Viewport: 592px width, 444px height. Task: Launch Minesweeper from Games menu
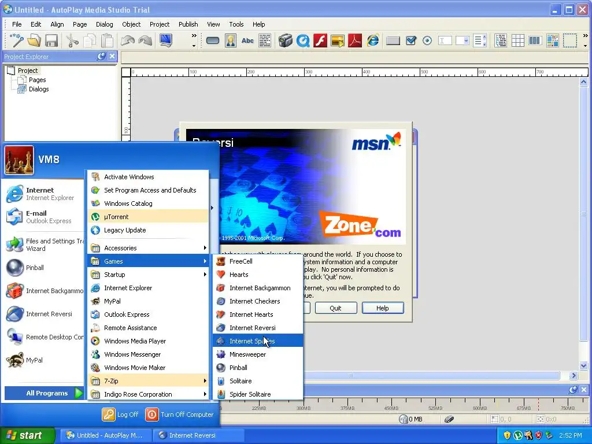click(x=258, y=354)
